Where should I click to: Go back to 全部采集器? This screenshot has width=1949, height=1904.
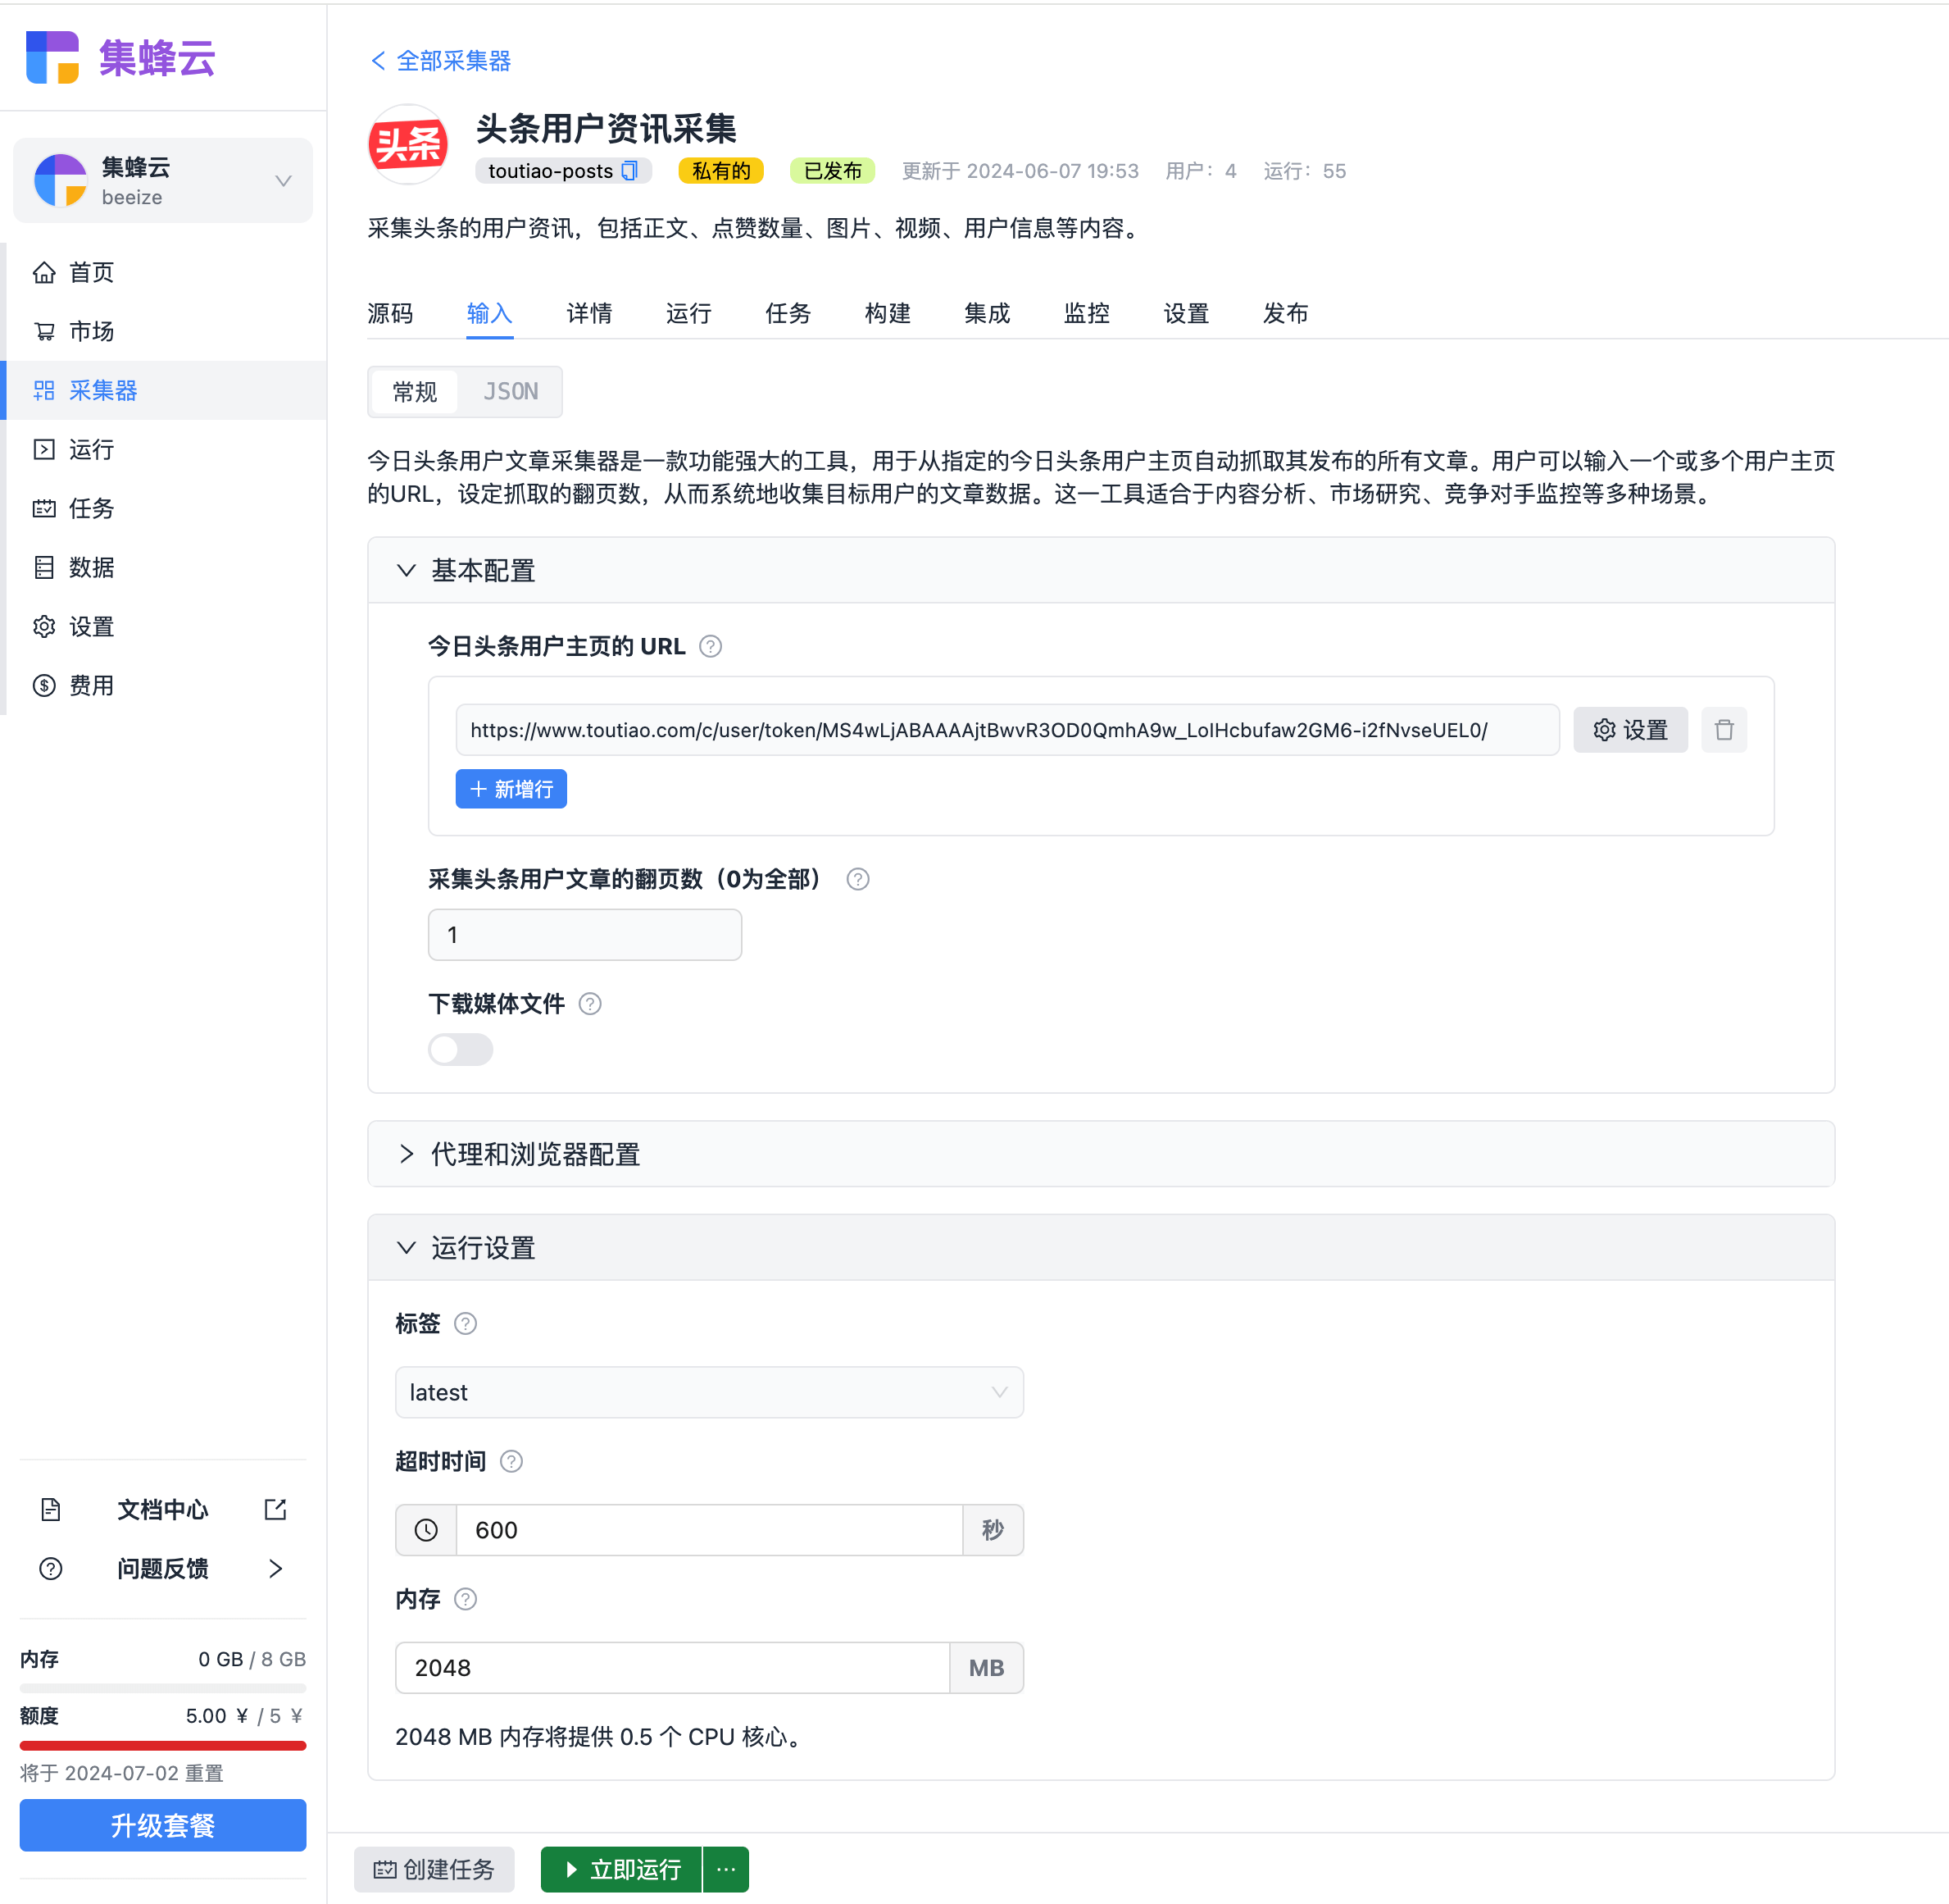click(441, 61)
